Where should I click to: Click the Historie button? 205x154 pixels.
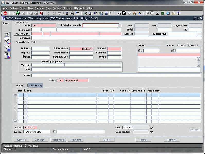[143, 140]
